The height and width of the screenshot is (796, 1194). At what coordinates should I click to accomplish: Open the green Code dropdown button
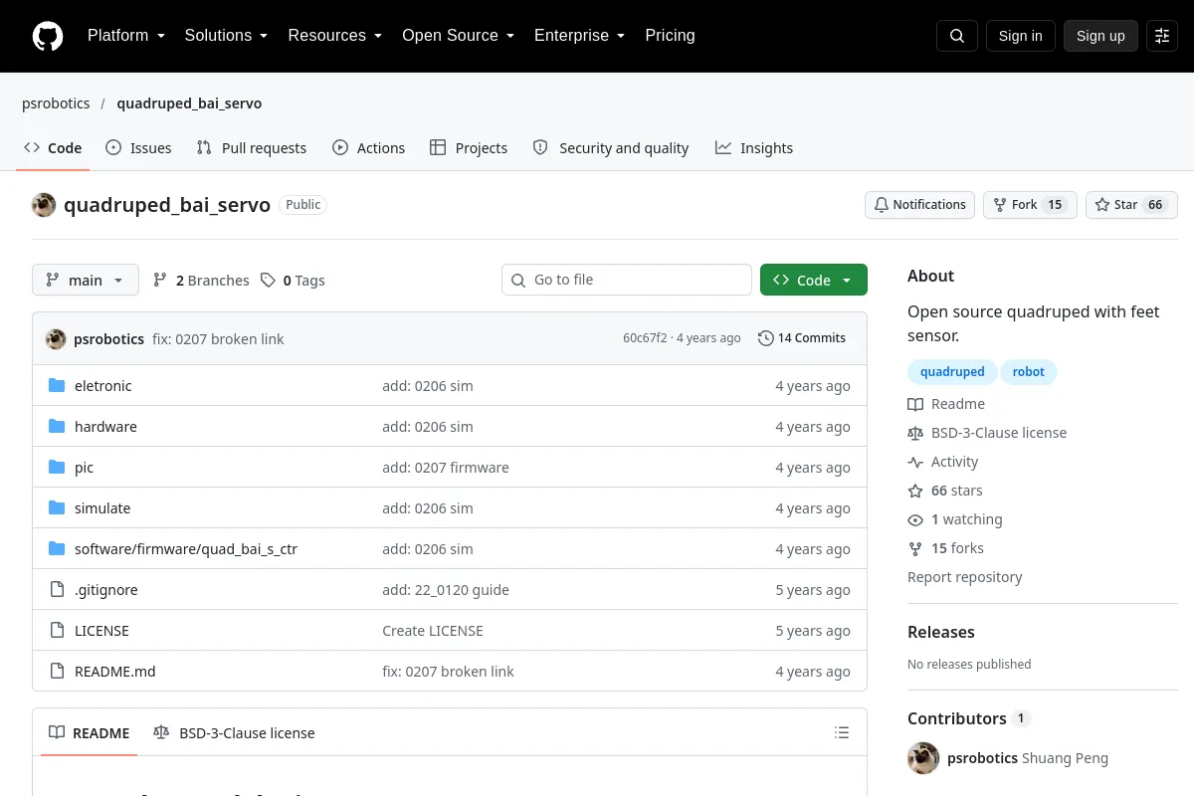[814, 280]
